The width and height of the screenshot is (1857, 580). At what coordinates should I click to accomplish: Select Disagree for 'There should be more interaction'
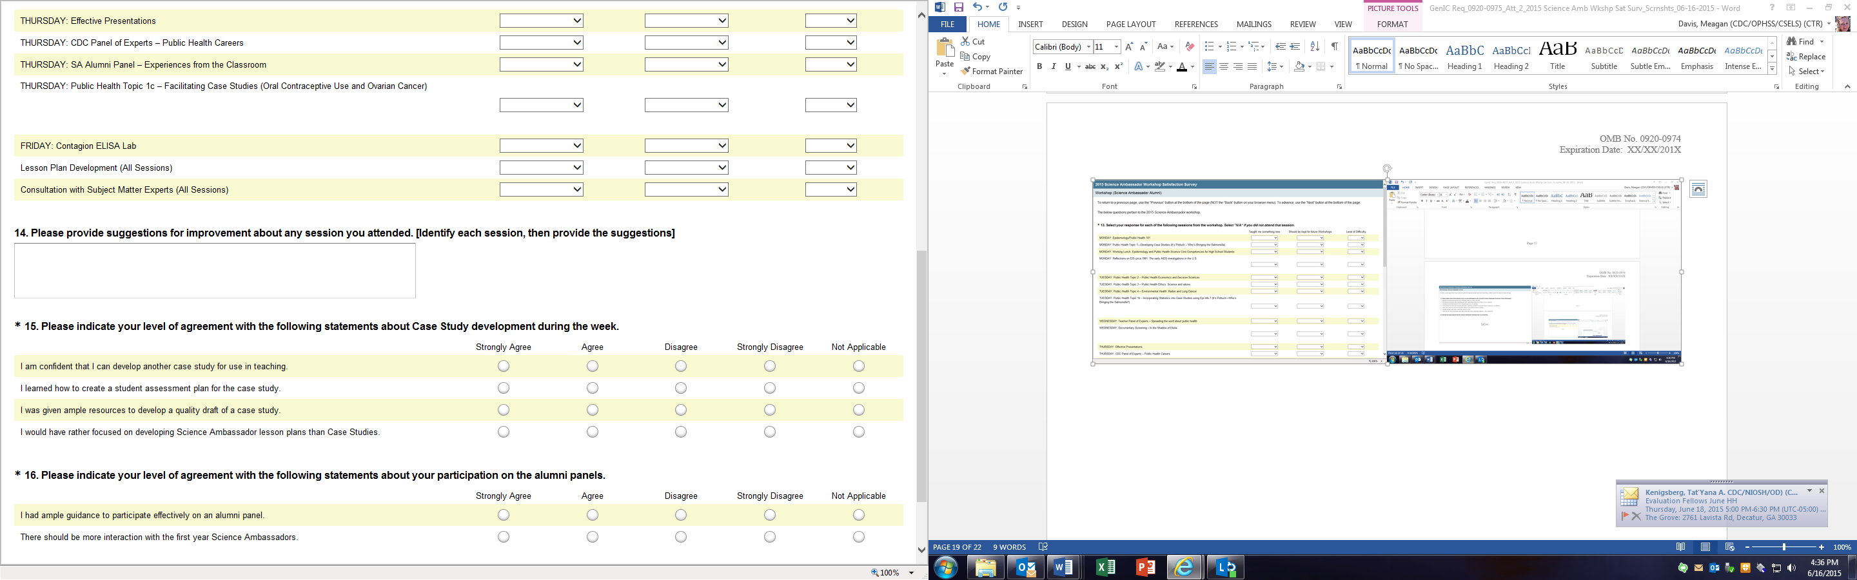click(x=682, y=537)
